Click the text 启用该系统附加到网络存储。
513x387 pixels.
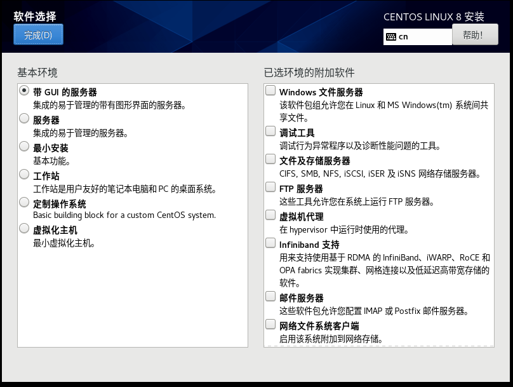[331, 339]
